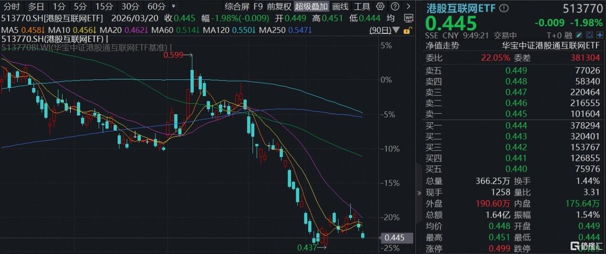The height and width of the screenshot is (254, 606).
Task: Click the 买二 0.443 order row
Action: [x=513, y=137]
